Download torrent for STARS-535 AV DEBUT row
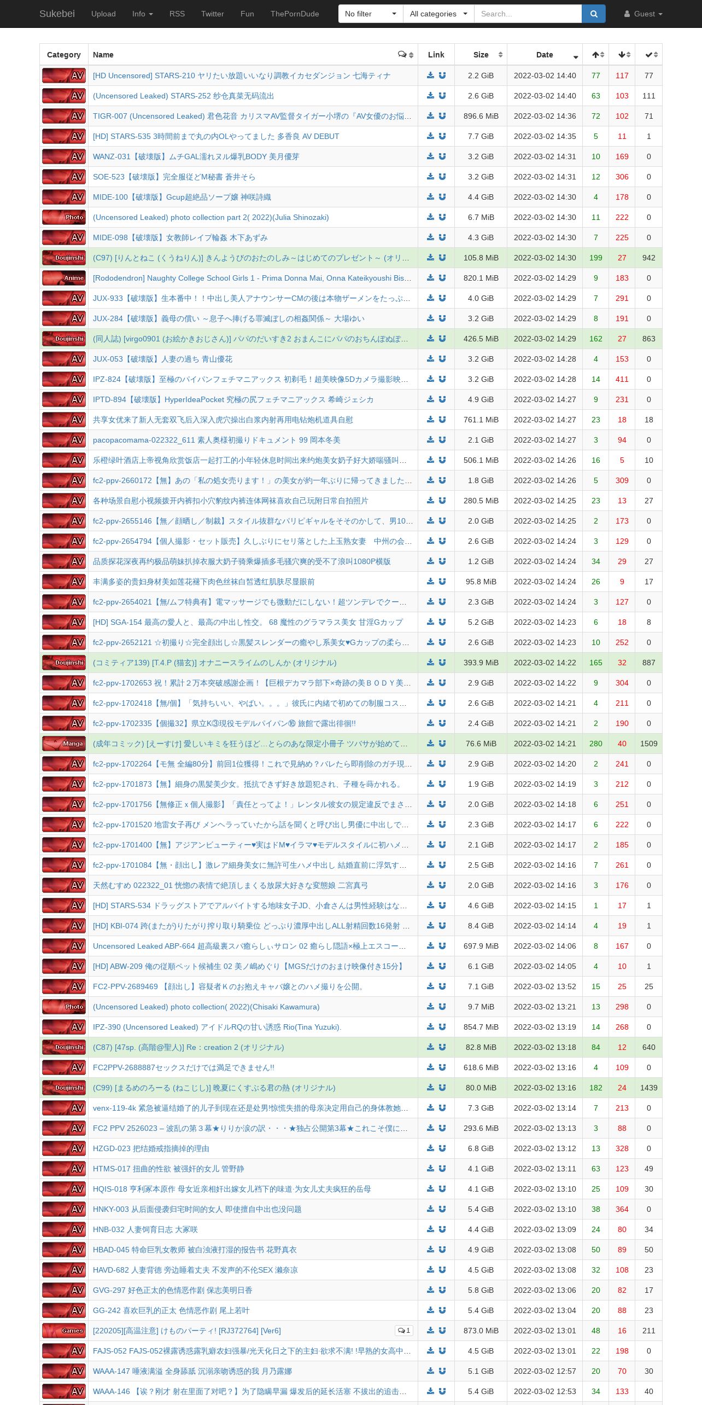The height and width of the screenshot is (1405, 702). 430,136
